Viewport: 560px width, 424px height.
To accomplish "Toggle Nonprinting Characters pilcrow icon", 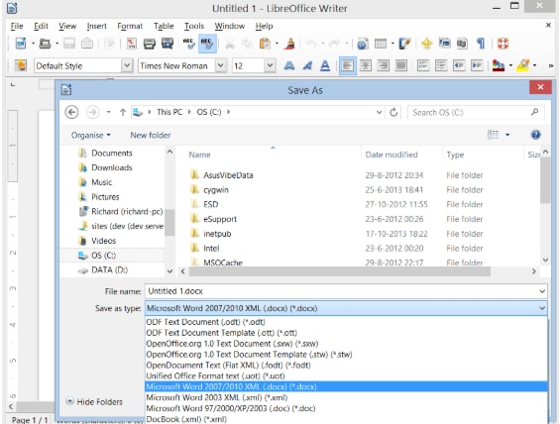I will click(x=481, y=44).
